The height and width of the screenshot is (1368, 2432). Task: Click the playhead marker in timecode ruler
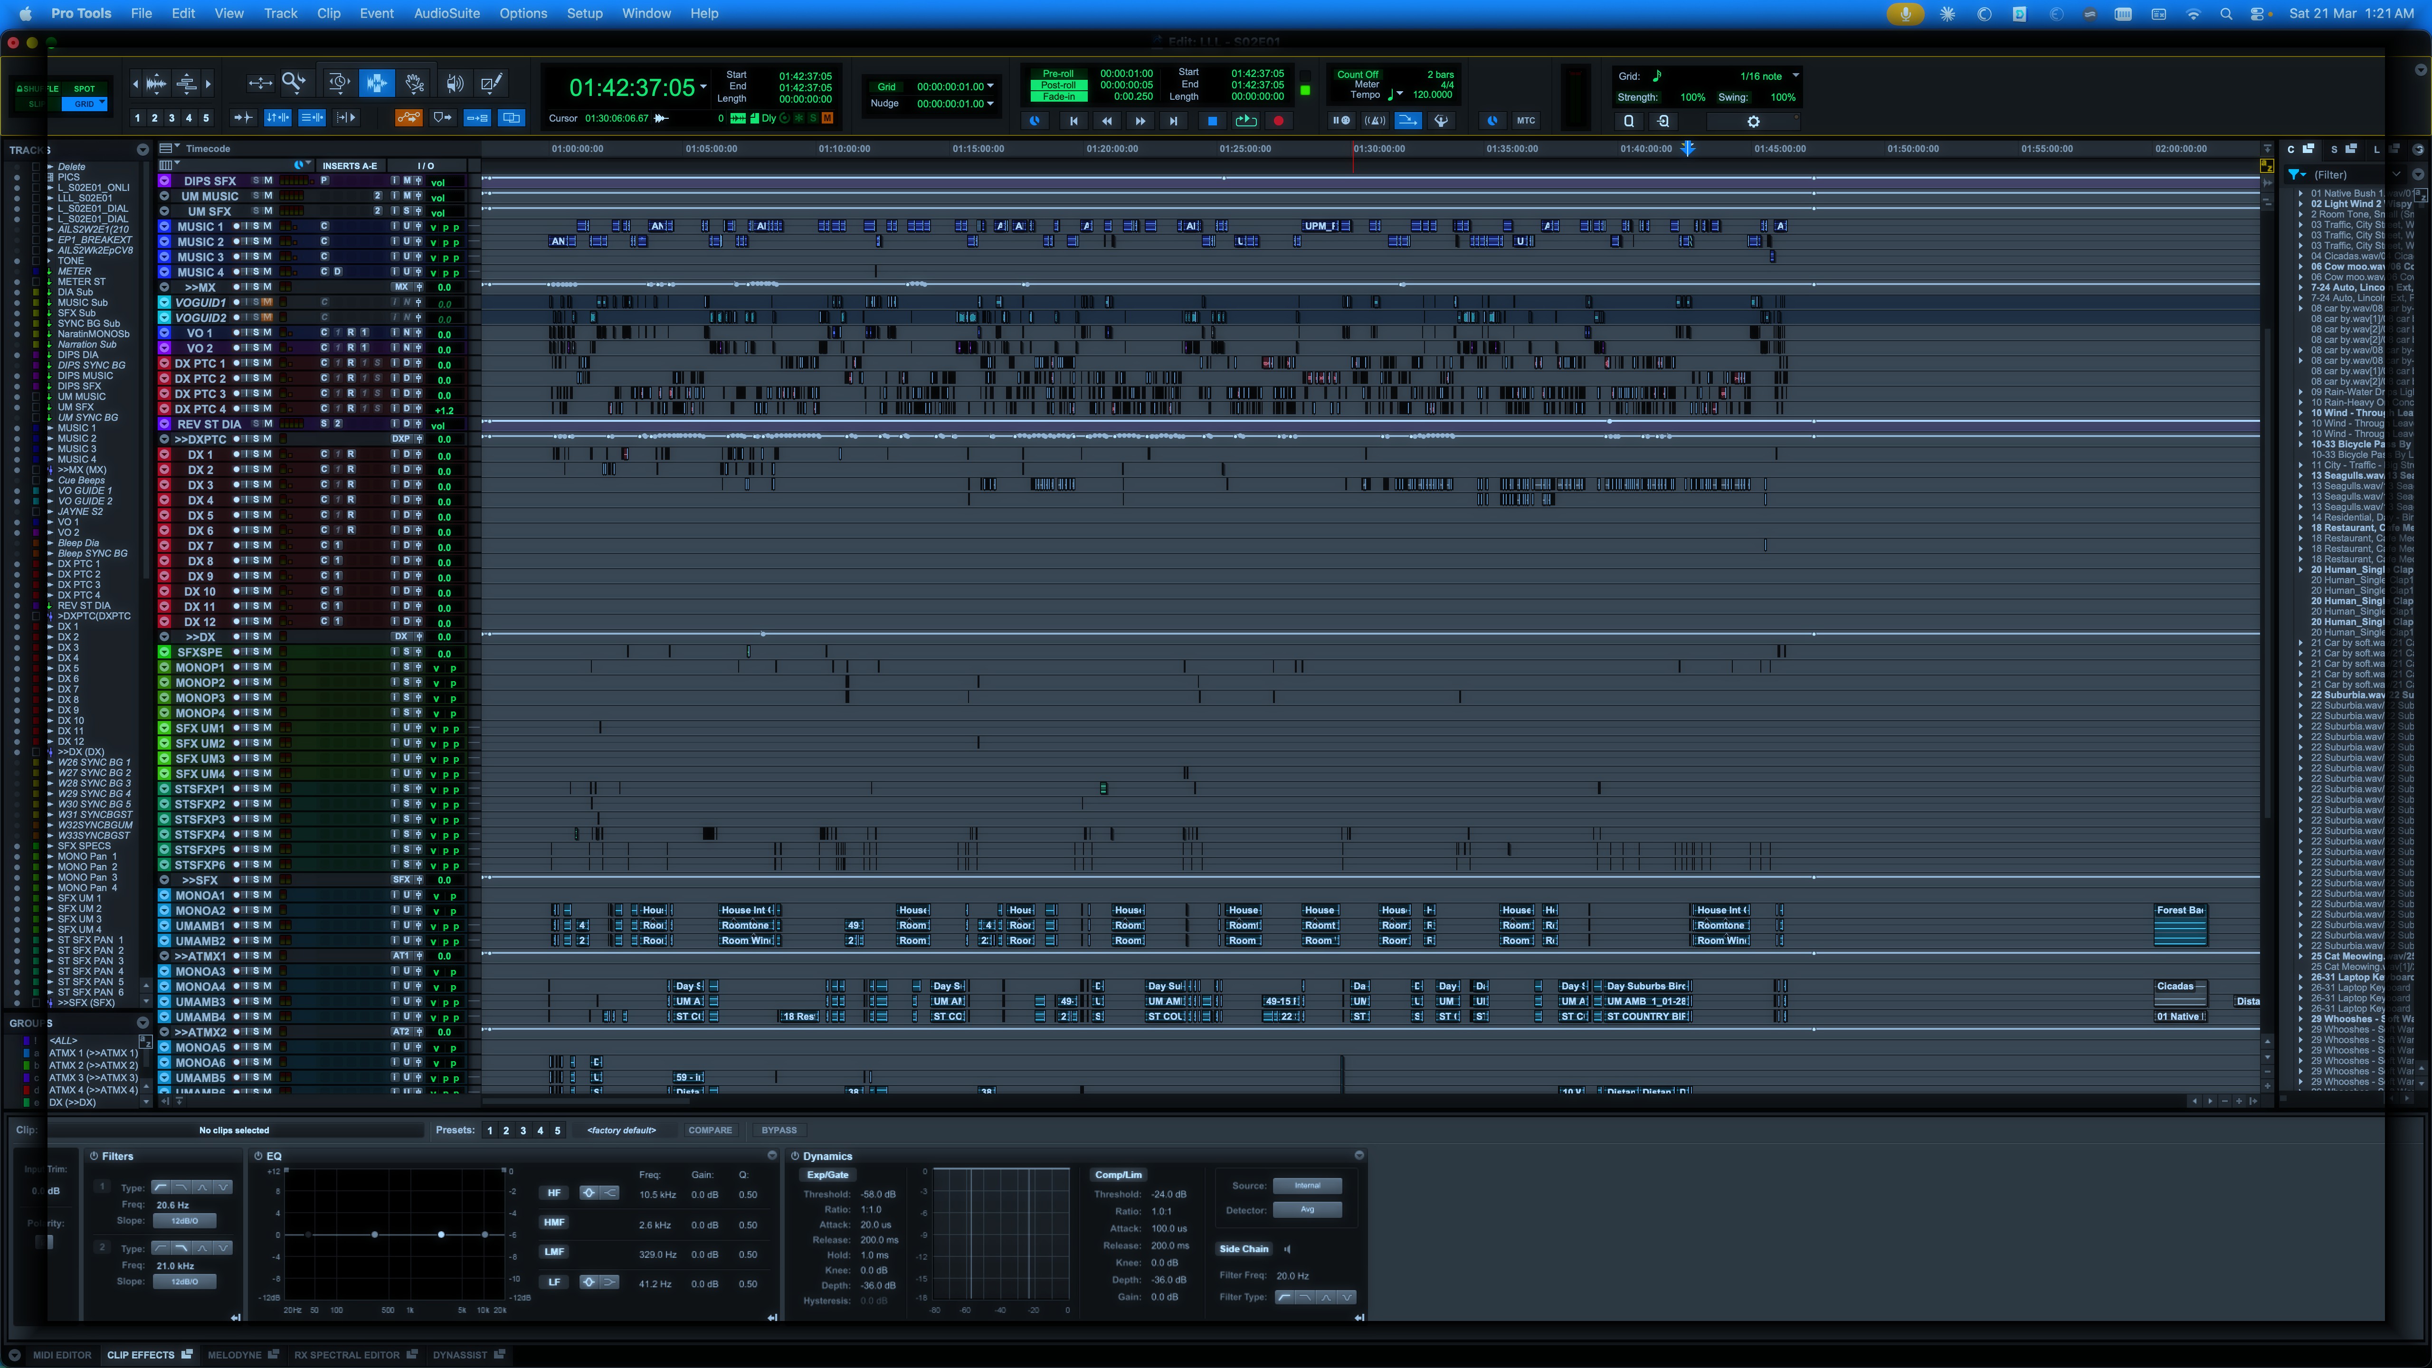[x=1688, y=149]
